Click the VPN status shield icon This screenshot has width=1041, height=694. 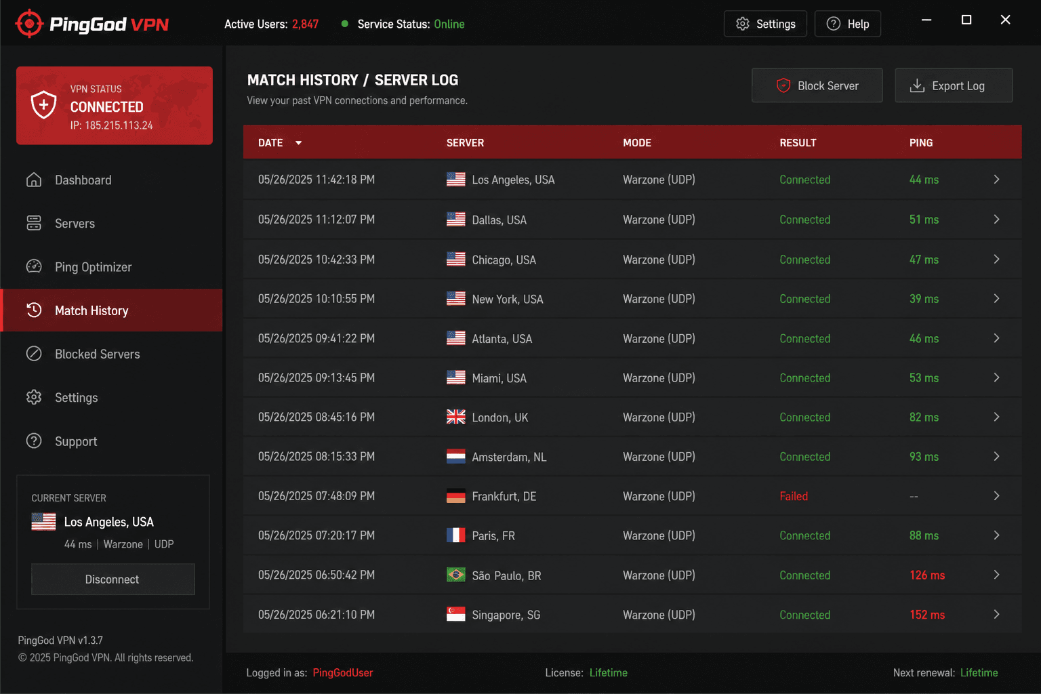coord(43,104)
